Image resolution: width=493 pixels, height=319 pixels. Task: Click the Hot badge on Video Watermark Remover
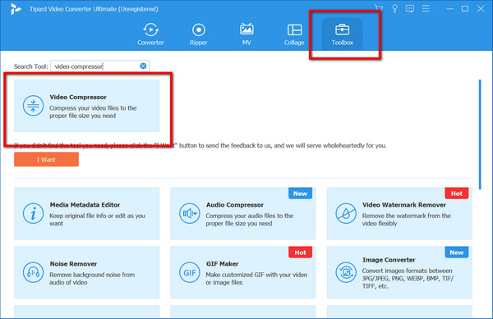point(457,194)
